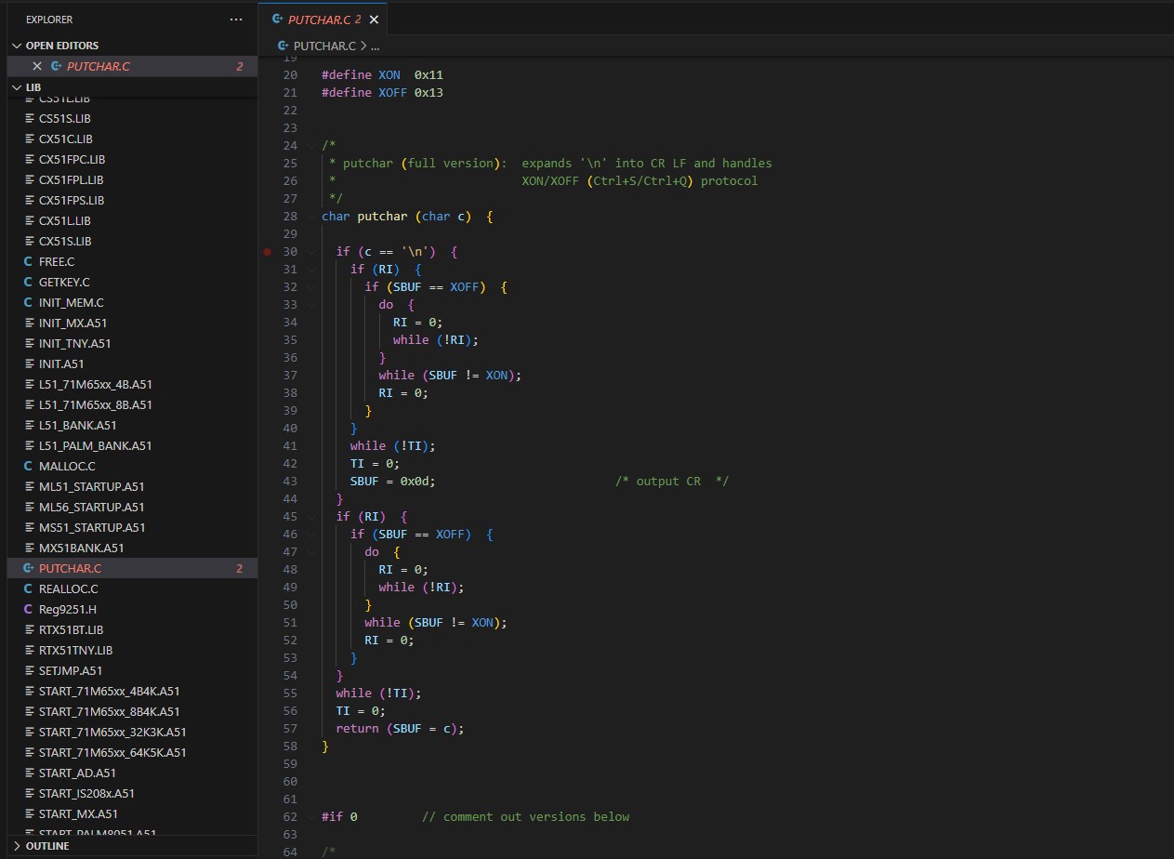The width and height of the screenshot is (1174, 859).
Task: Collapse the LIB folder section
Action: (x=16, y=87)
